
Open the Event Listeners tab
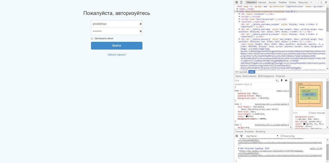[x=249, y=76]
